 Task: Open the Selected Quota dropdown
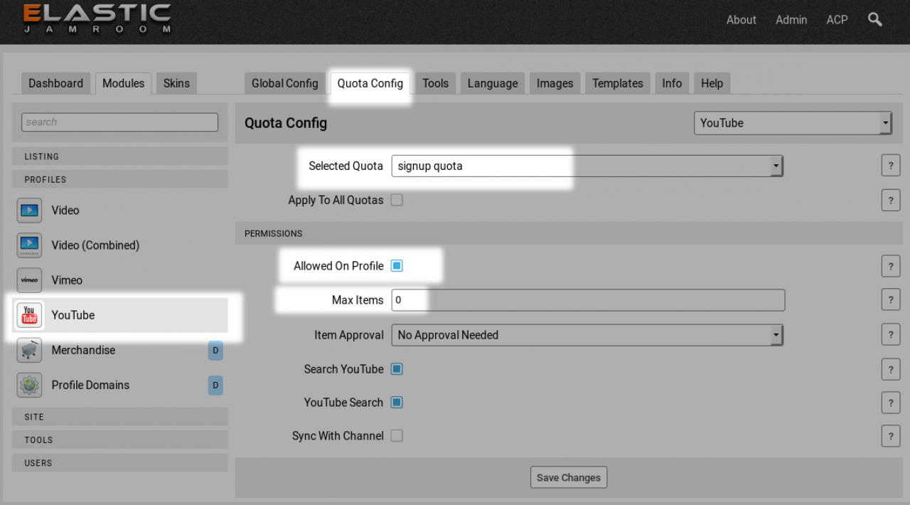[587, 166]
